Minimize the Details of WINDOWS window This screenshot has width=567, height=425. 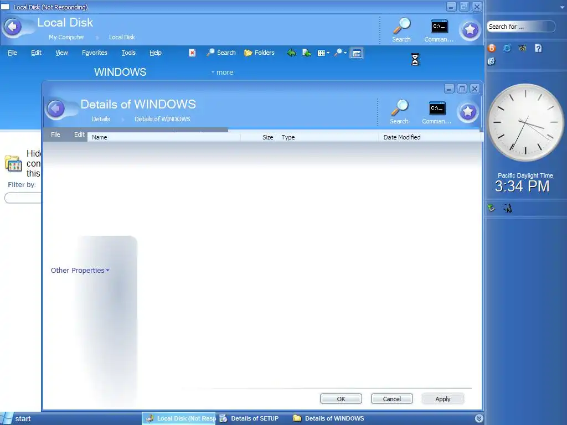[x=449, y=89]
